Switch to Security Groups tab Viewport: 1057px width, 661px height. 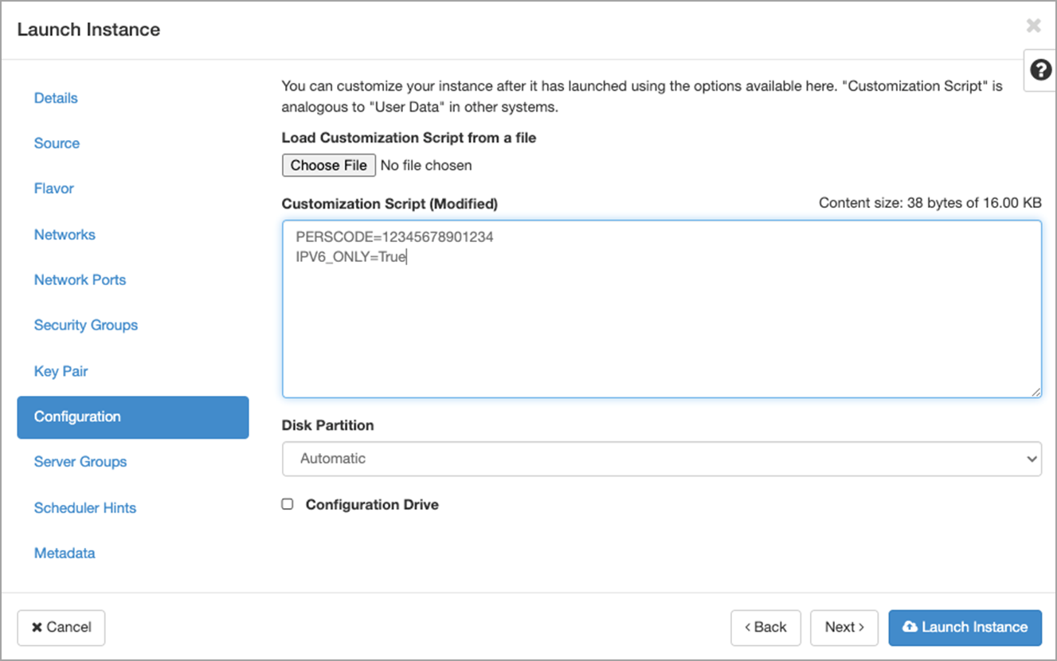(85, 325)
